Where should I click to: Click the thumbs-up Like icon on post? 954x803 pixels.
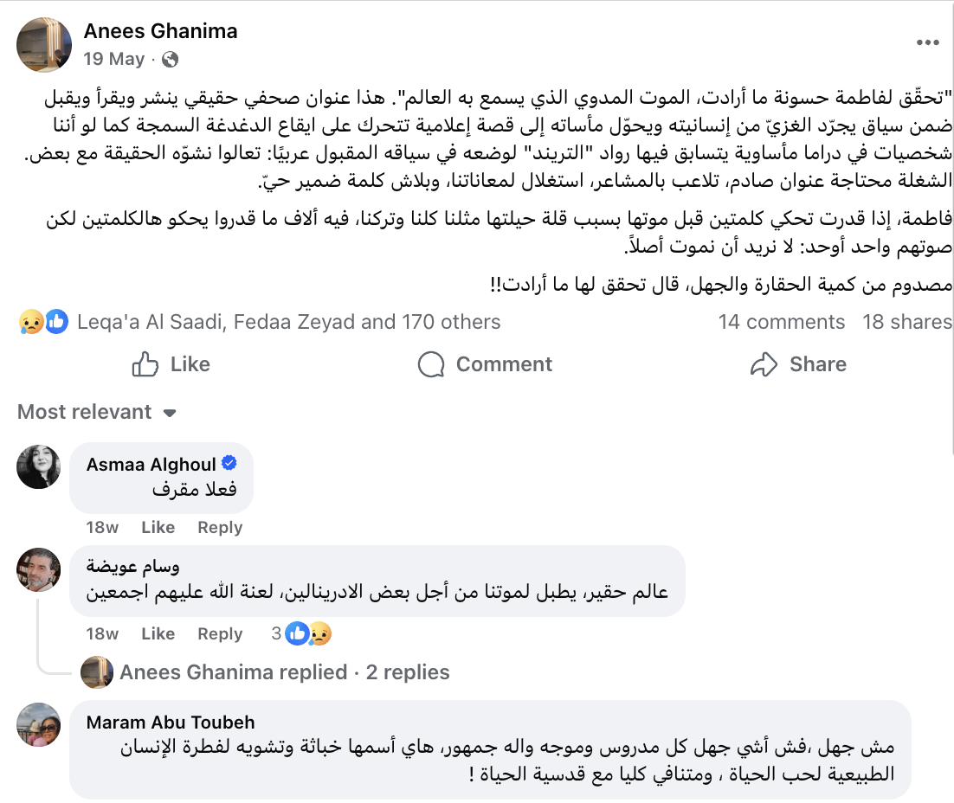[x=145, y=364]
